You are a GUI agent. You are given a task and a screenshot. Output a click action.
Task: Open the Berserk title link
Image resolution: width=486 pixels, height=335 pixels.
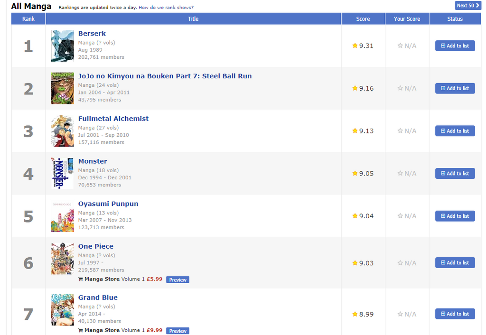pos(92,34)
